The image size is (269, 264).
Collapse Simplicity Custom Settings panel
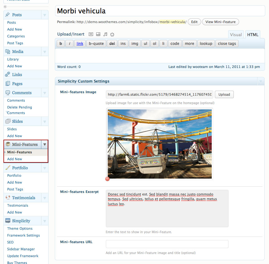[x=261, y=81]
